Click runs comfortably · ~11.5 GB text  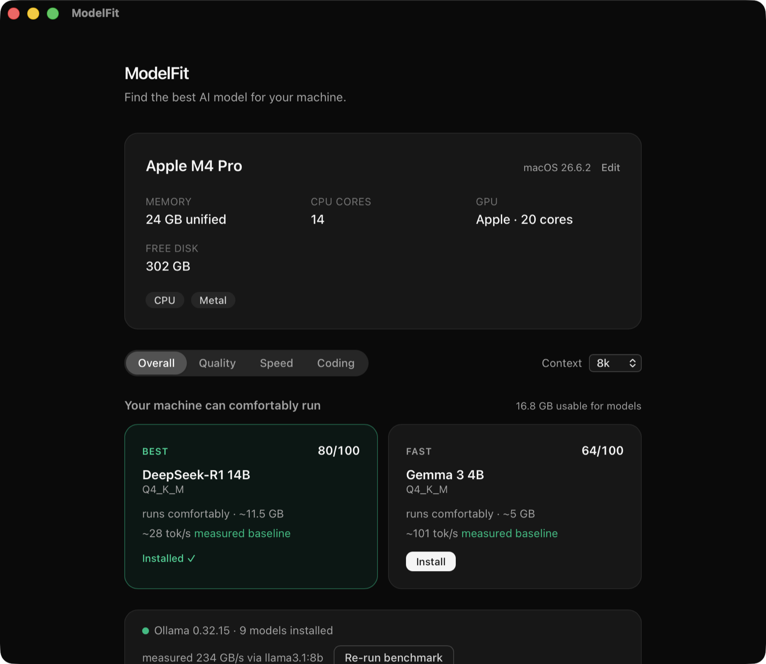coord(213,514)
